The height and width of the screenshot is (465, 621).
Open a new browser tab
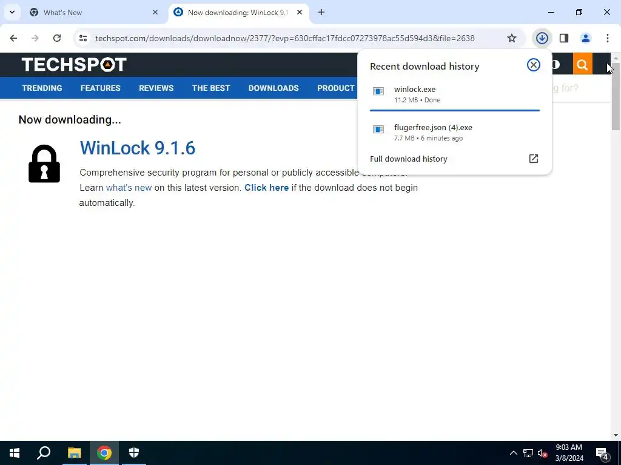click(x=321, y=12)
